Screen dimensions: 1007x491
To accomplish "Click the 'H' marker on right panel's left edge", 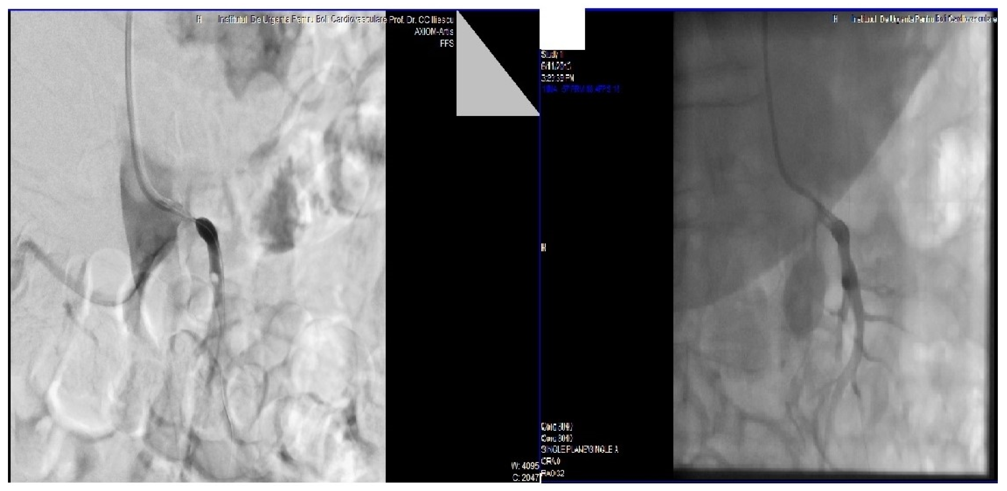I will pyautogui.click(x=543, y=248).
